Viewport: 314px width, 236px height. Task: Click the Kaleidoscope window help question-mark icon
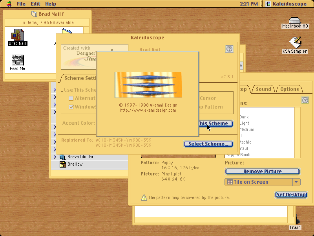(229, 49)
